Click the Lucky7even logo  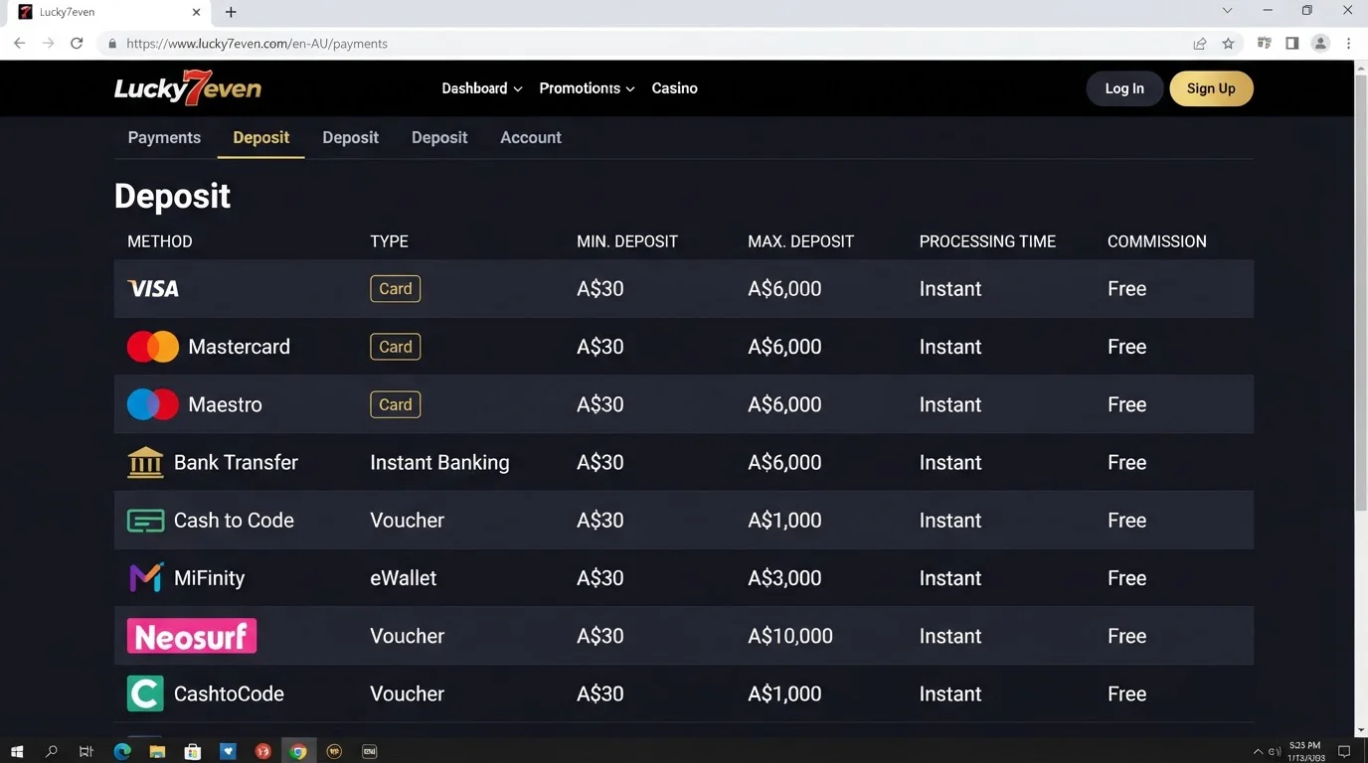pos(188,88)
